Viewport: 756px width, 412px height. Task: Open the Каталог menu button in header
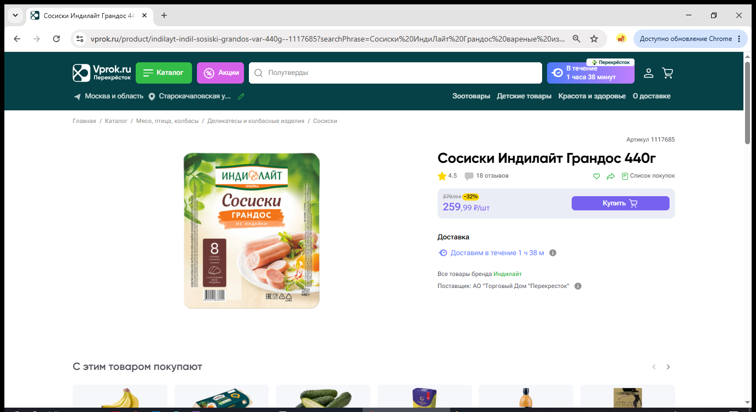click(164, 73)
